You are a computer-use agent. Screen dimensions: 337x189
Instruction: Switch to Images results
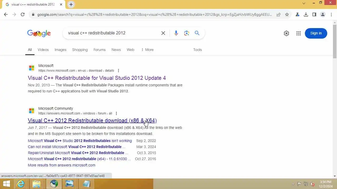[61, 50]
